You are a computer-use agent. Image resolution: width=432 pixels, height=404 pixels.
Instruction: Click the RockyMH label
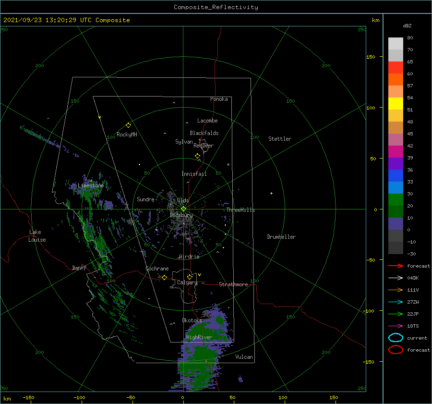(127, 135)
